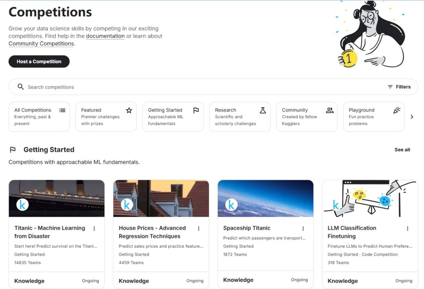Click the star icon on Featured
Screen dimensions: 424x289
(x=129, y=110)
